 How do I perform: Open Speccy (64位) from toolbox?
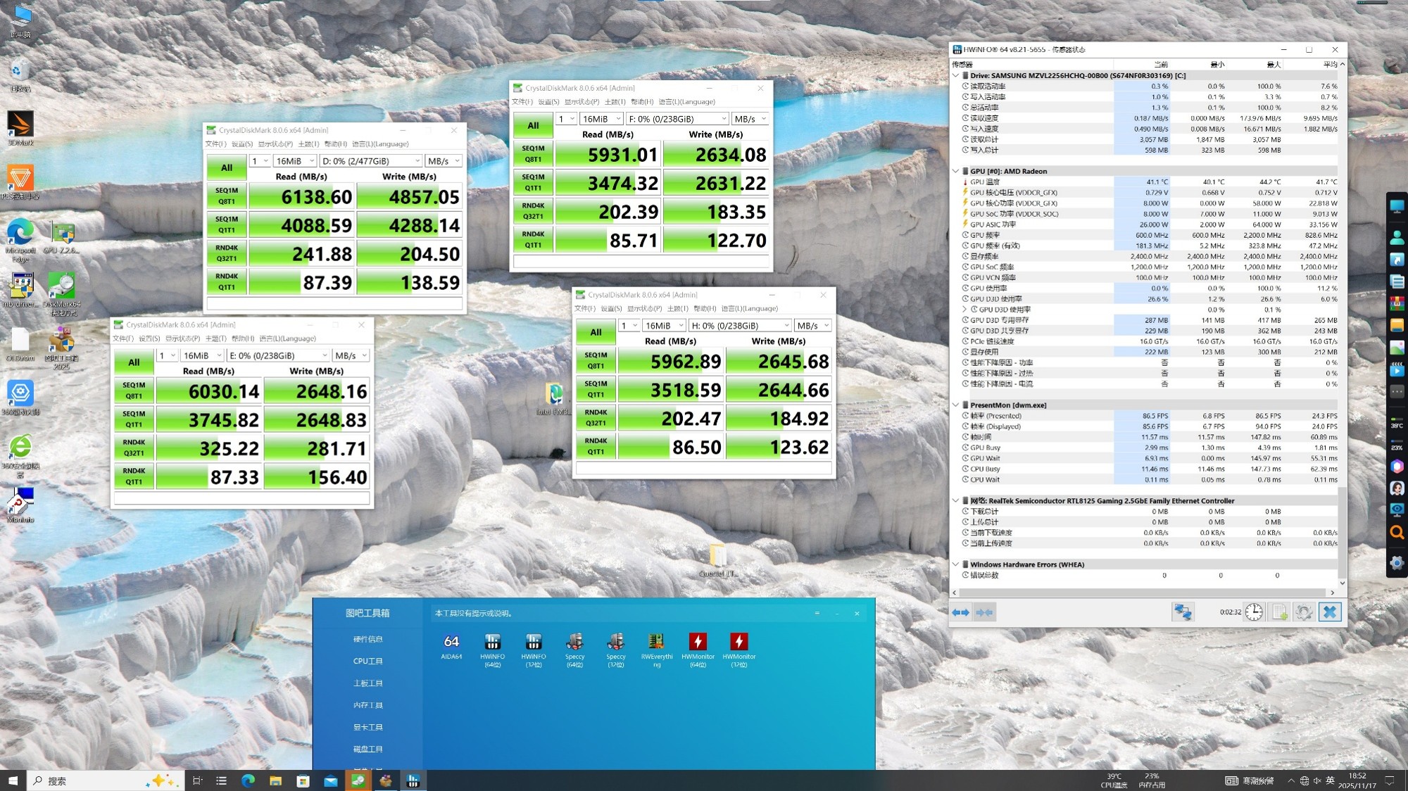(574, 643)
